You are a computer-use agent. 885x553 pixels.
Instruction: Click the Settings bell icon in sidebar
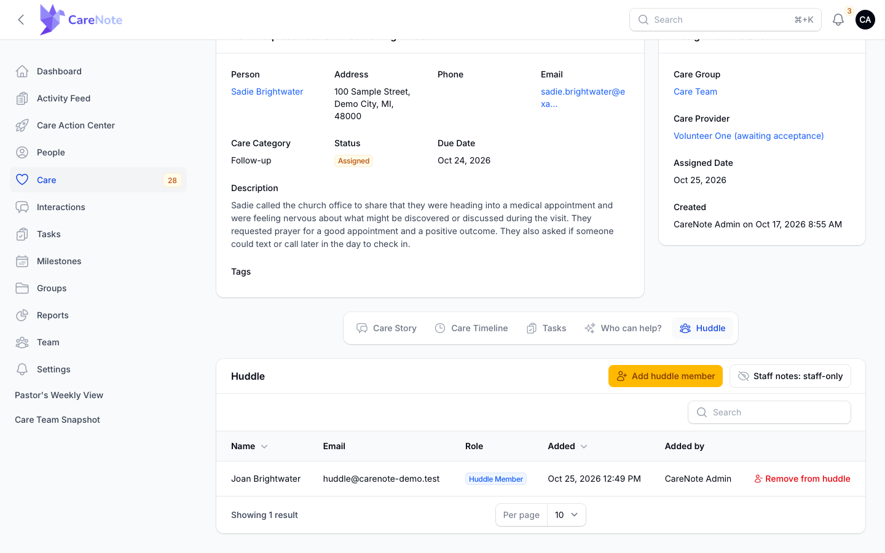(x=22, y=369)
